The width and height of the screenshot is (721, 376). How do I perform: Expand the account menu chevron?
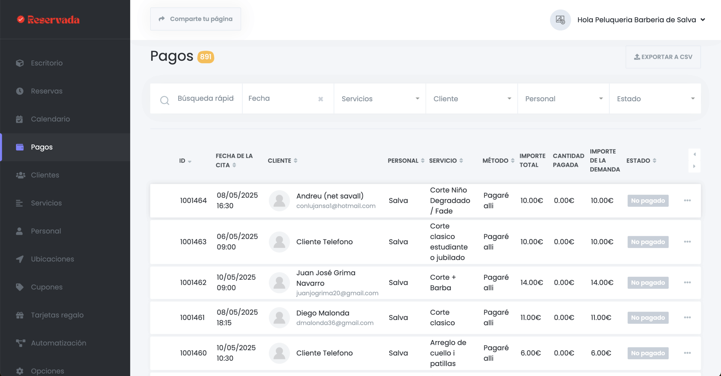coord(703,20)
